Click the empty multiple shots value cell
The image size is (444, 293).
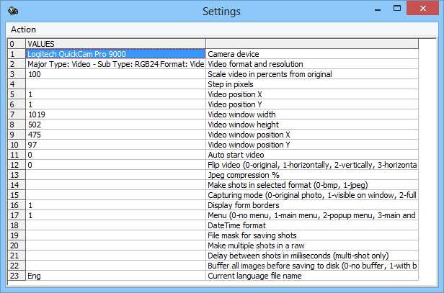(115, 245)
